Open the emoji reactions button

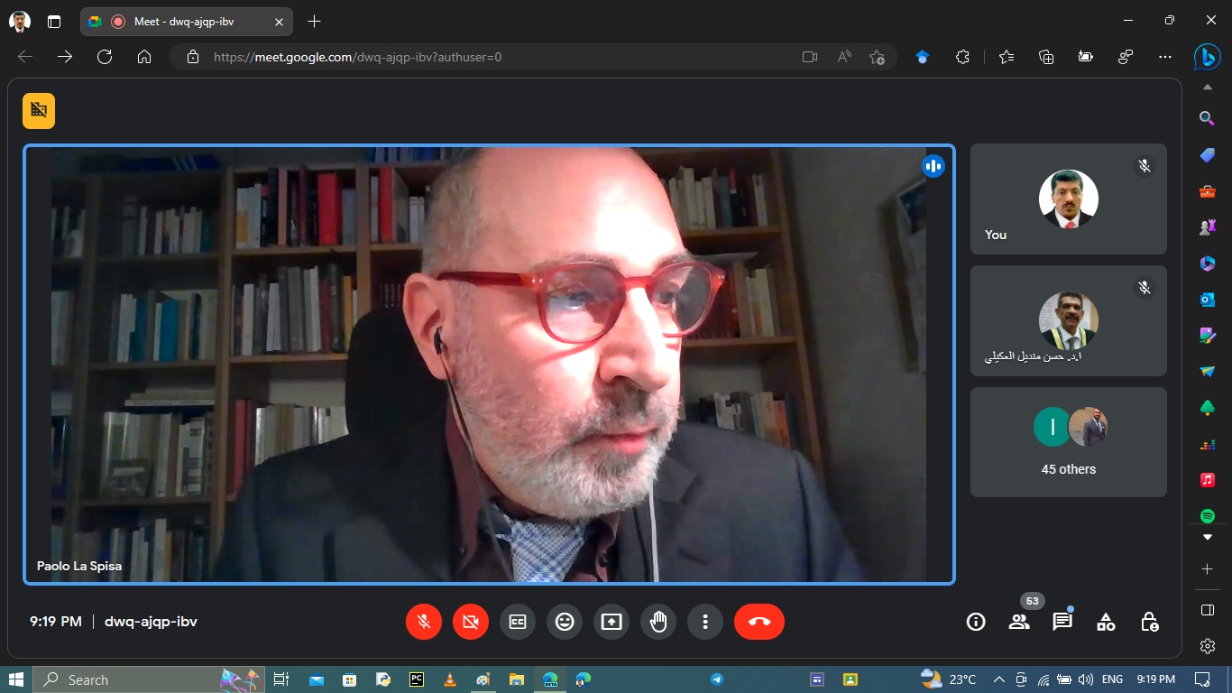tap(565, 622)
